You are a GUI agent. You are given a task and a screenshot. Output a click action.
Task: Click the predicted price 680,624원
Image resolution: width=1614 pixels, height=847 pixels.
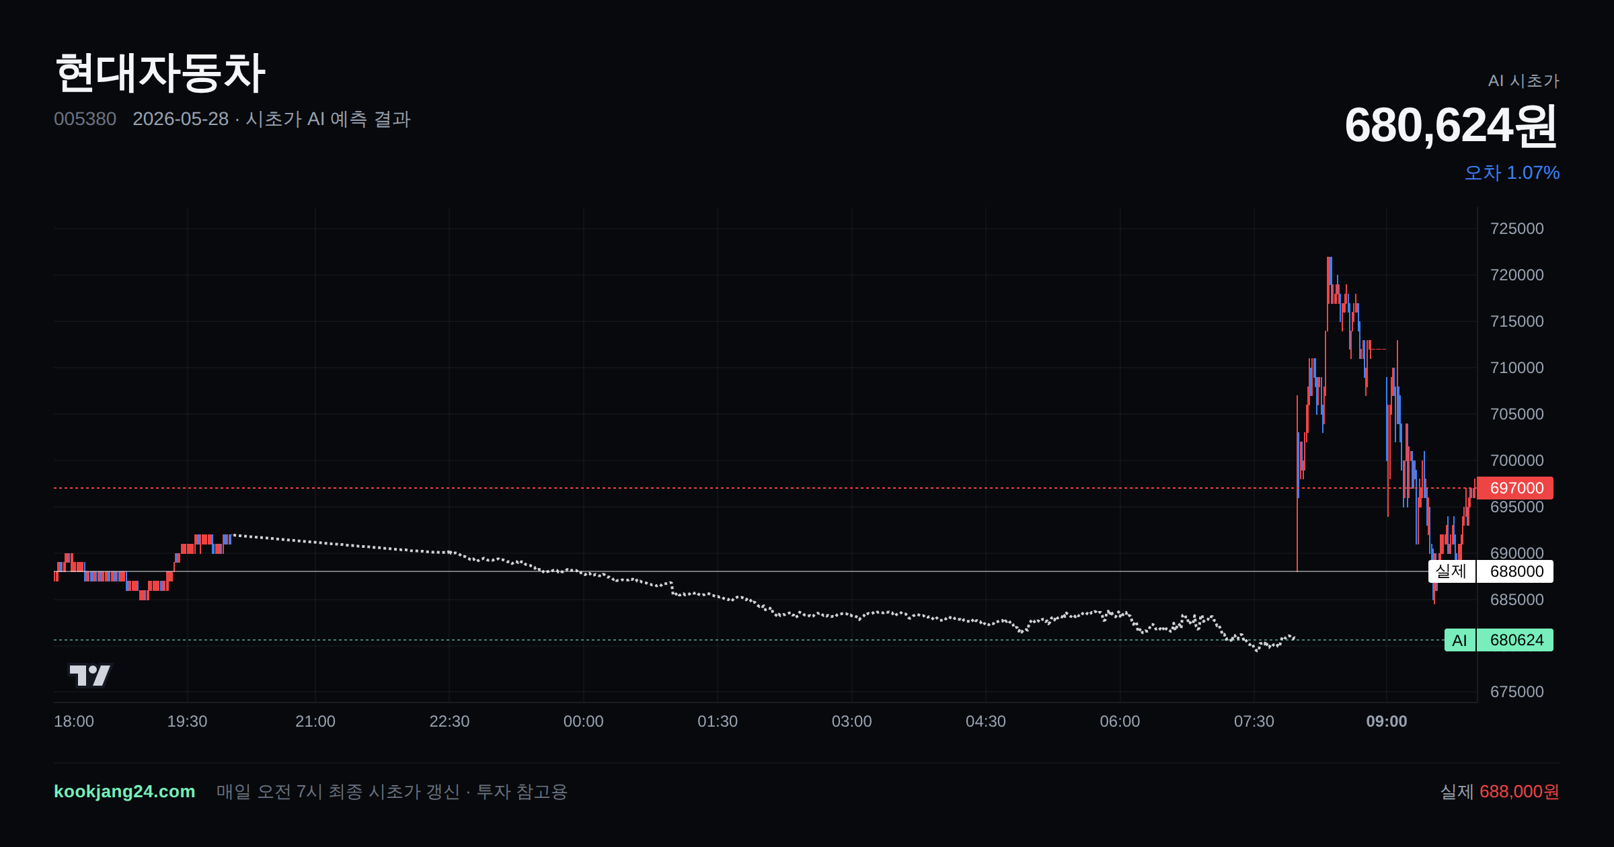pyautogui.click(x=1451, y=126)
